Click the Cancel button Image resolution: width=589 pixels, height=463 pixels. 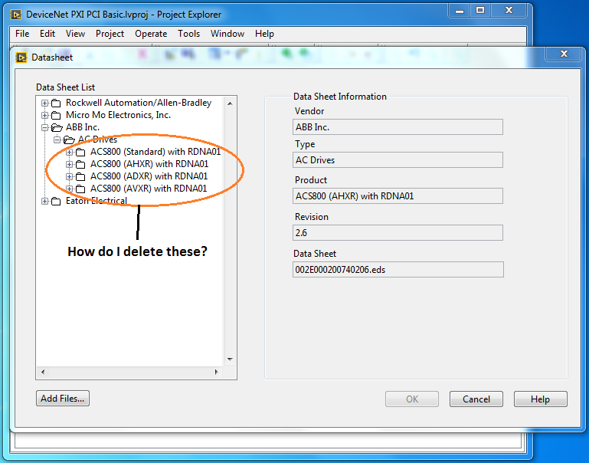click(x=476, y=399)
